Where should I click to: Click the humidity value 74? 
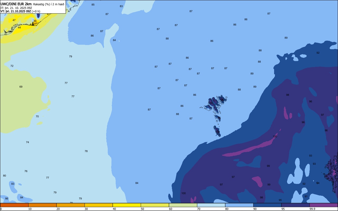[x=27, y=142]
